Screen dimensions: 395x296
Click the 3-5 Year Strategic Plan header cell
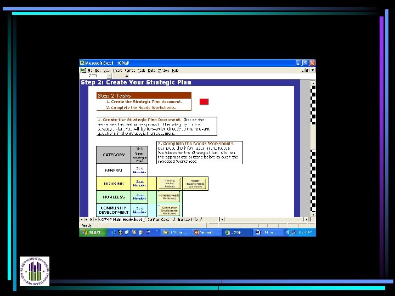click(139, 155)
